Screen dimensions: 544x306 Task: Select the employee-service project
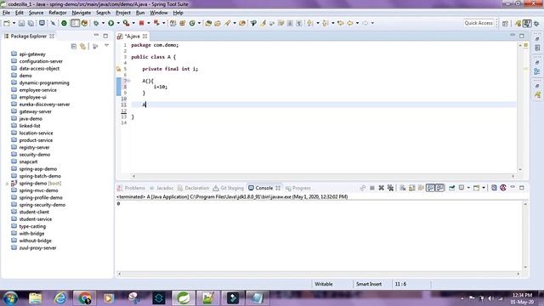(x=37, y=90)
